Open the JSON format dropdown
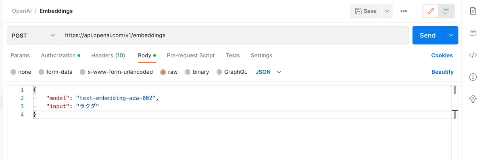Viewport: 484px width, 160px height. pos(268,72)
